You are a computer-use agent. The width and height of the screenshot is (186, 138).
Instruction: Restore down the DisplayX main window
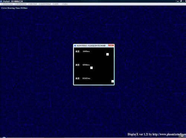(x=181, y=1)
